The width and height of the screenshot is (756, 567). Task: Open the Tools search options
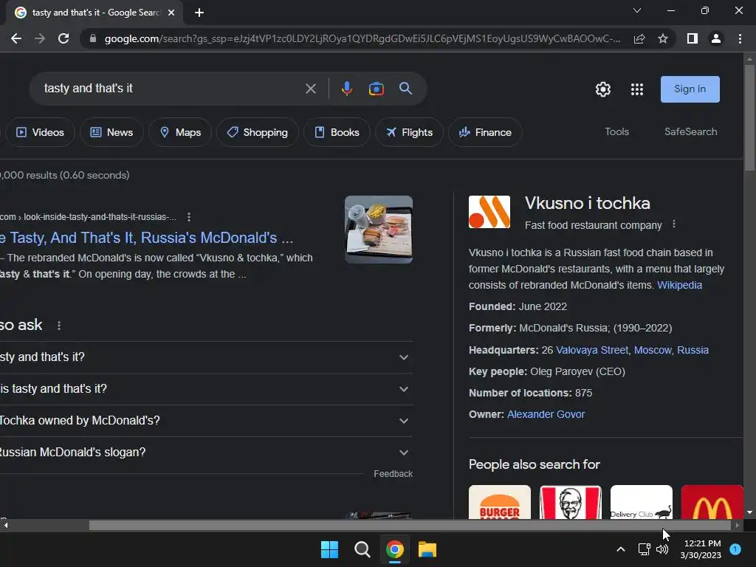pyautogui.click(x=616, y=131)
